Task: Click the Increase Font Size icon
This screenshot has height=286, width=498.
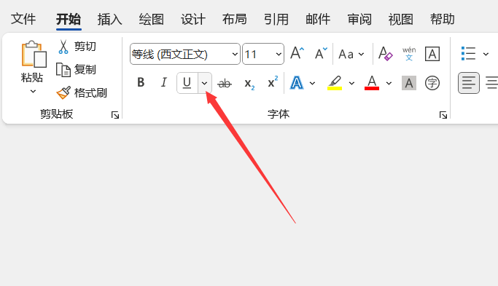Action: pyautogui.click(x=297, y=54)
